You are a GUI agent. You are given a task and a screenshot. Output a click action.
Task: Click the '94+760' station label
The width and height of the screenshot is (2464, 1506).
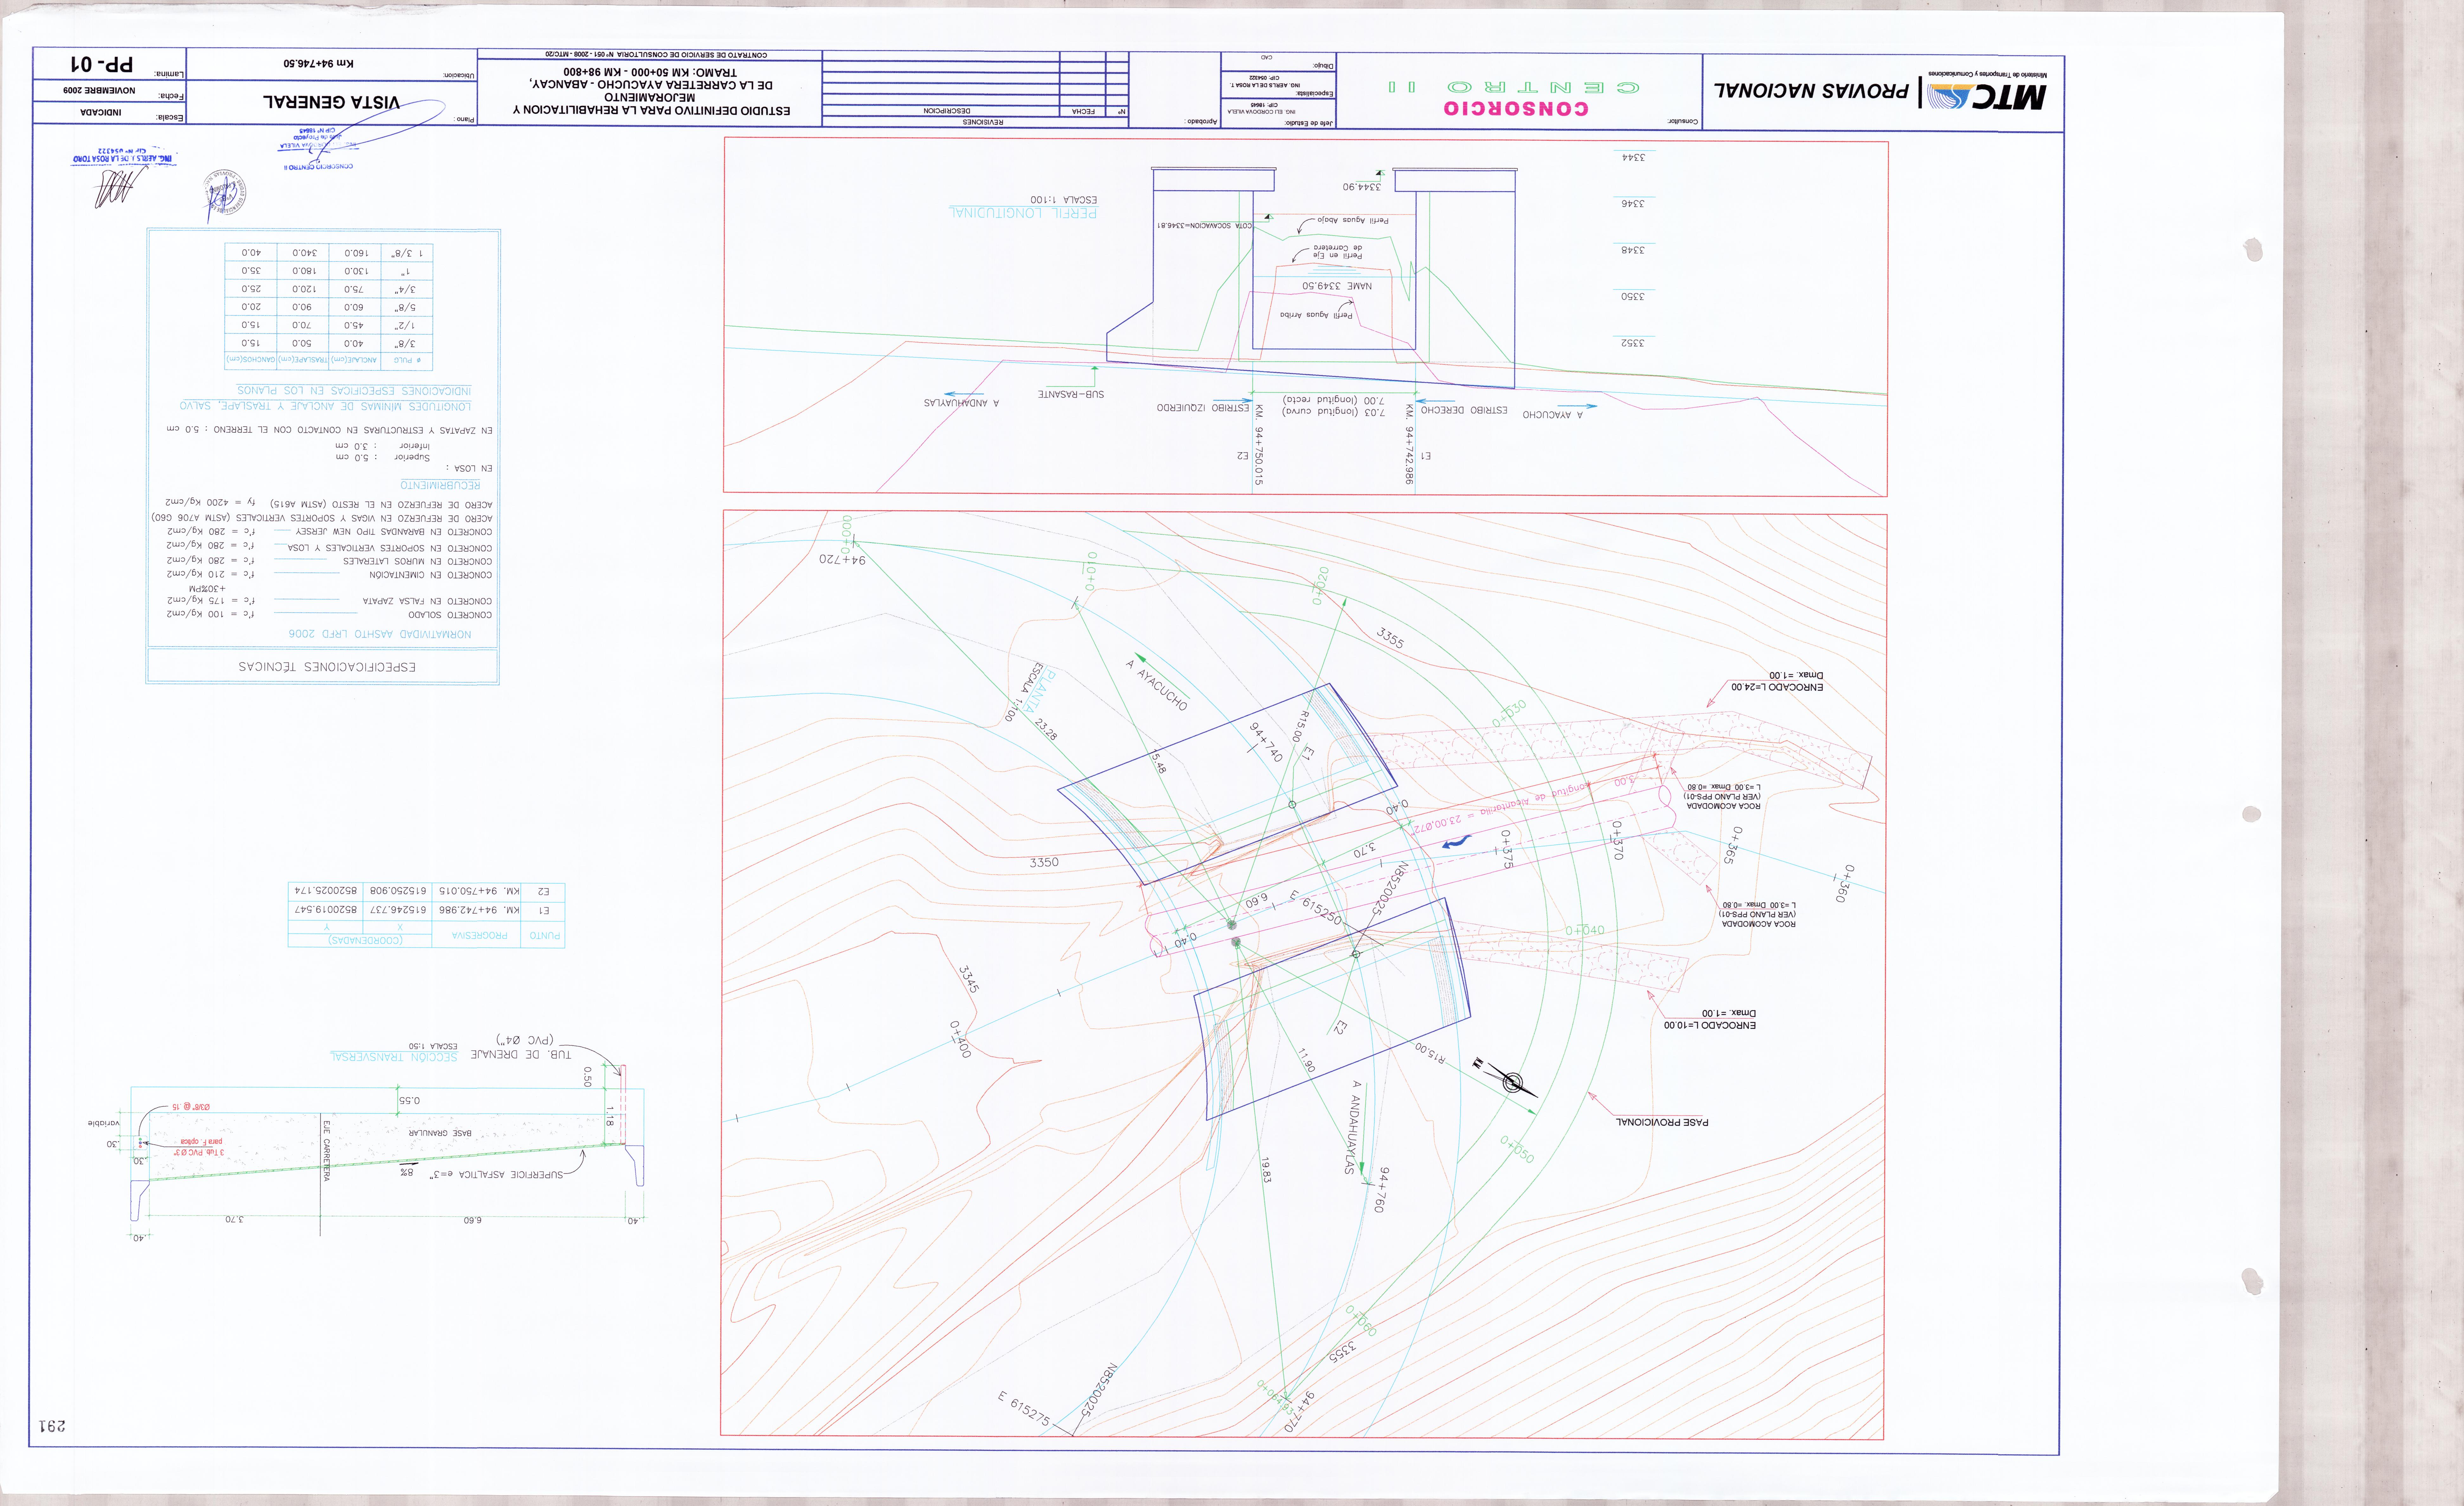(1381, 1190)
